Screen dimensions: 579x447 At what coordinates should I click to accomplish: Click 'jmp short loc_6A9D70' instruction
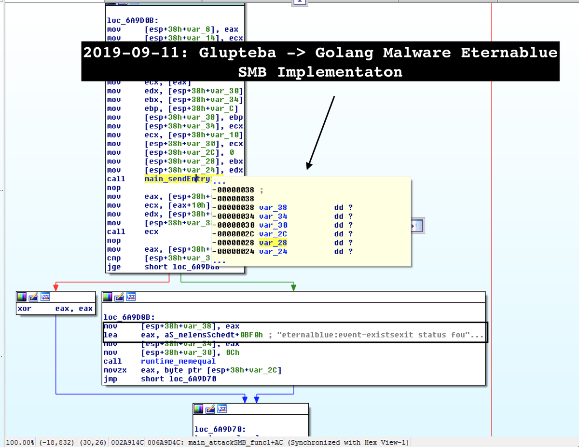[160, 379]
